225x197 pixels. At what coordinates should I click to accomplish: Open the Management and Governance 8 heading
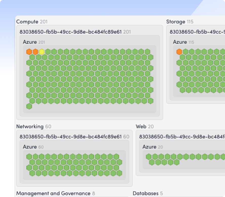[x=56, y=193]
